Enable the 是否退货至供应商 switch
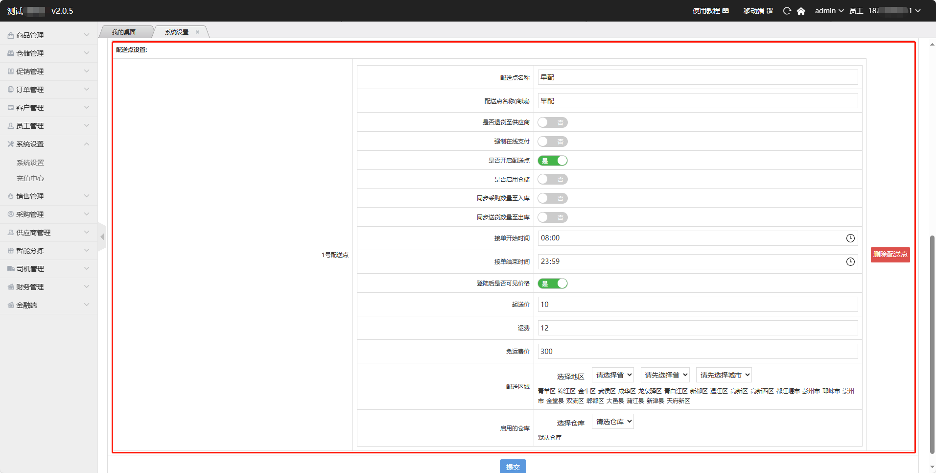Viewport: 936px width, 473px height. coord(552,122)
